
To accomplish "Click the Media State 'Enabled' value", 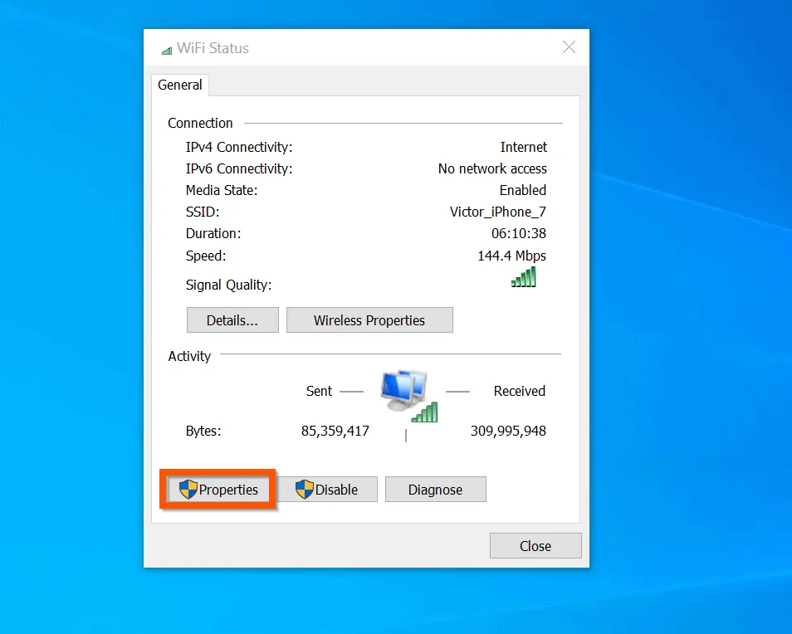I will coord(522,190).
